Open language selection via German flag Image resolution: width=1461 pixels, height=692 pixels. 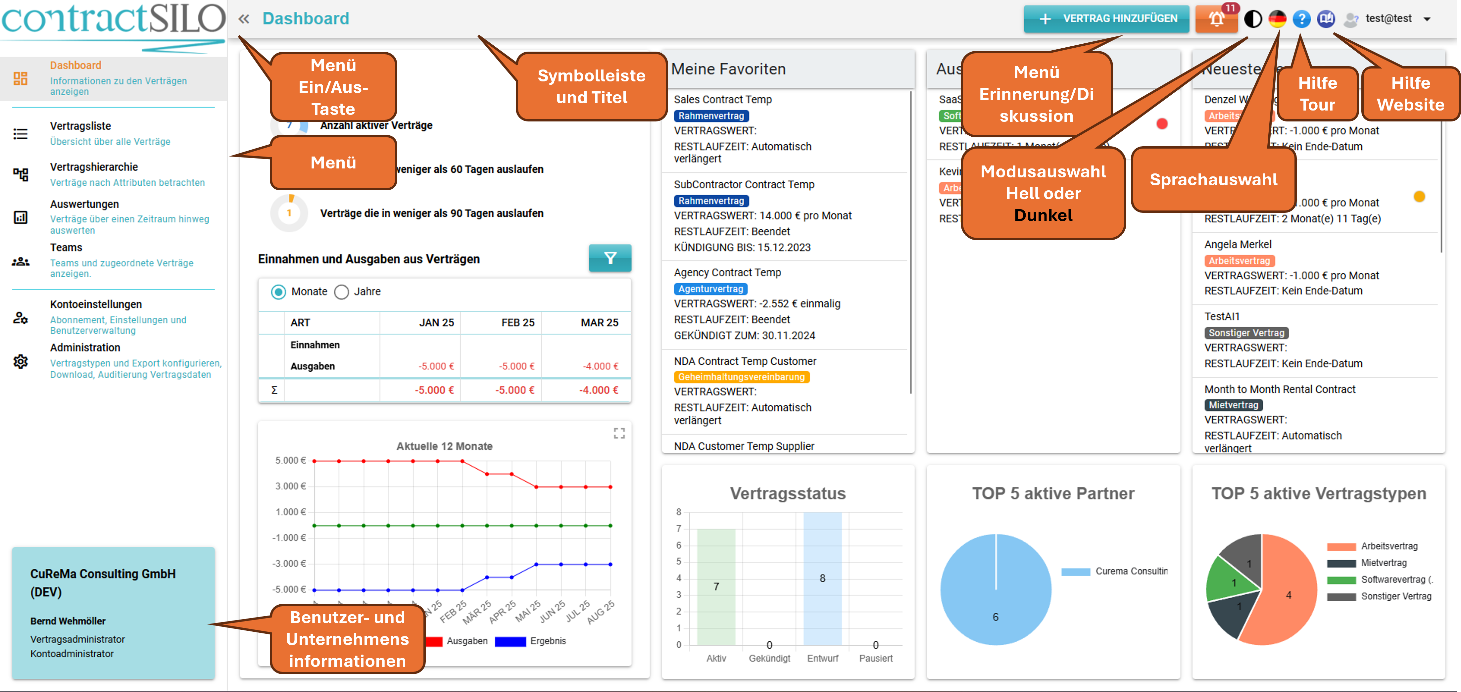pos(1277,19)
